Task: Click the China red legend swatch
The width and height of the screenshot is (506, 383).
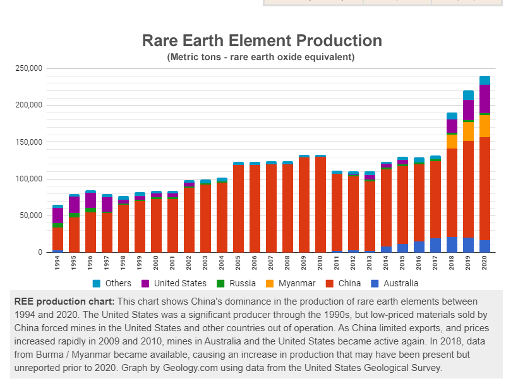Action: click(330, 283)
